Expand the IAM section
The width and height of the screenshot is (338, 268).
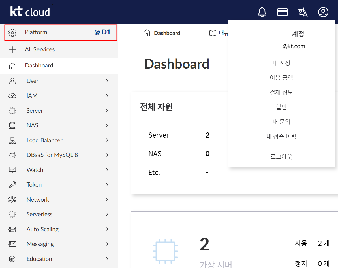tap(107, 95)
